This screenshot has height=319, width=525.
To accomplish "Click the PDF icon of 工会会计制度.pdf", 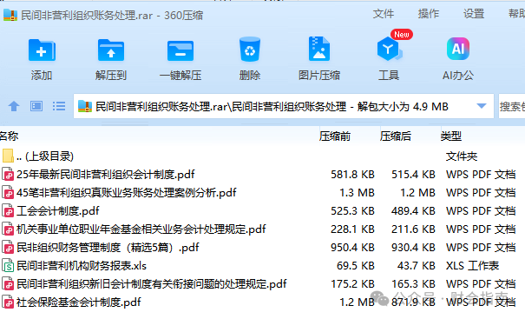I will [x=8, y=211].
